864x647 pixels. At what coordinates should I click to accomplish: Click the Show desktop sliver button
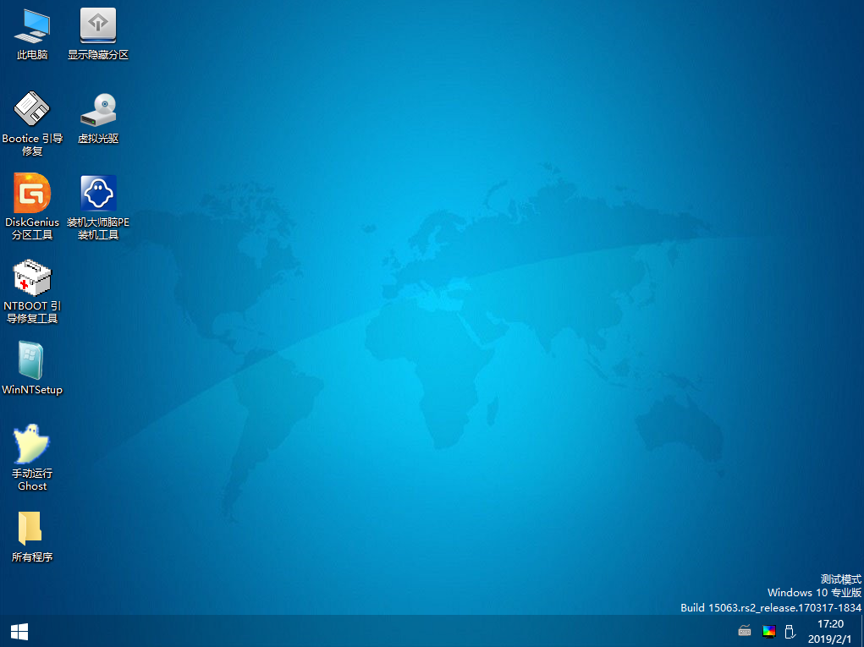tap(861, 632)
